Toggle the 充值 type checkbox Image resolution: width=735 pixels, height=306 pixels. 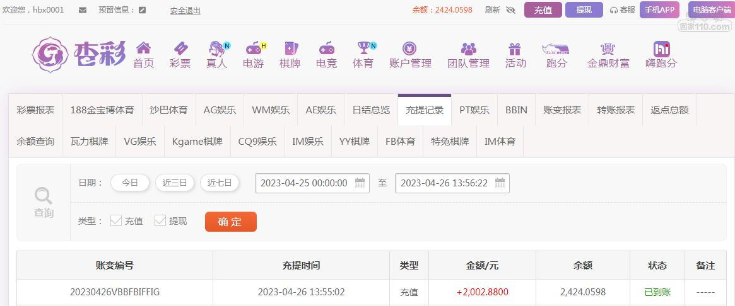(116, 220)
